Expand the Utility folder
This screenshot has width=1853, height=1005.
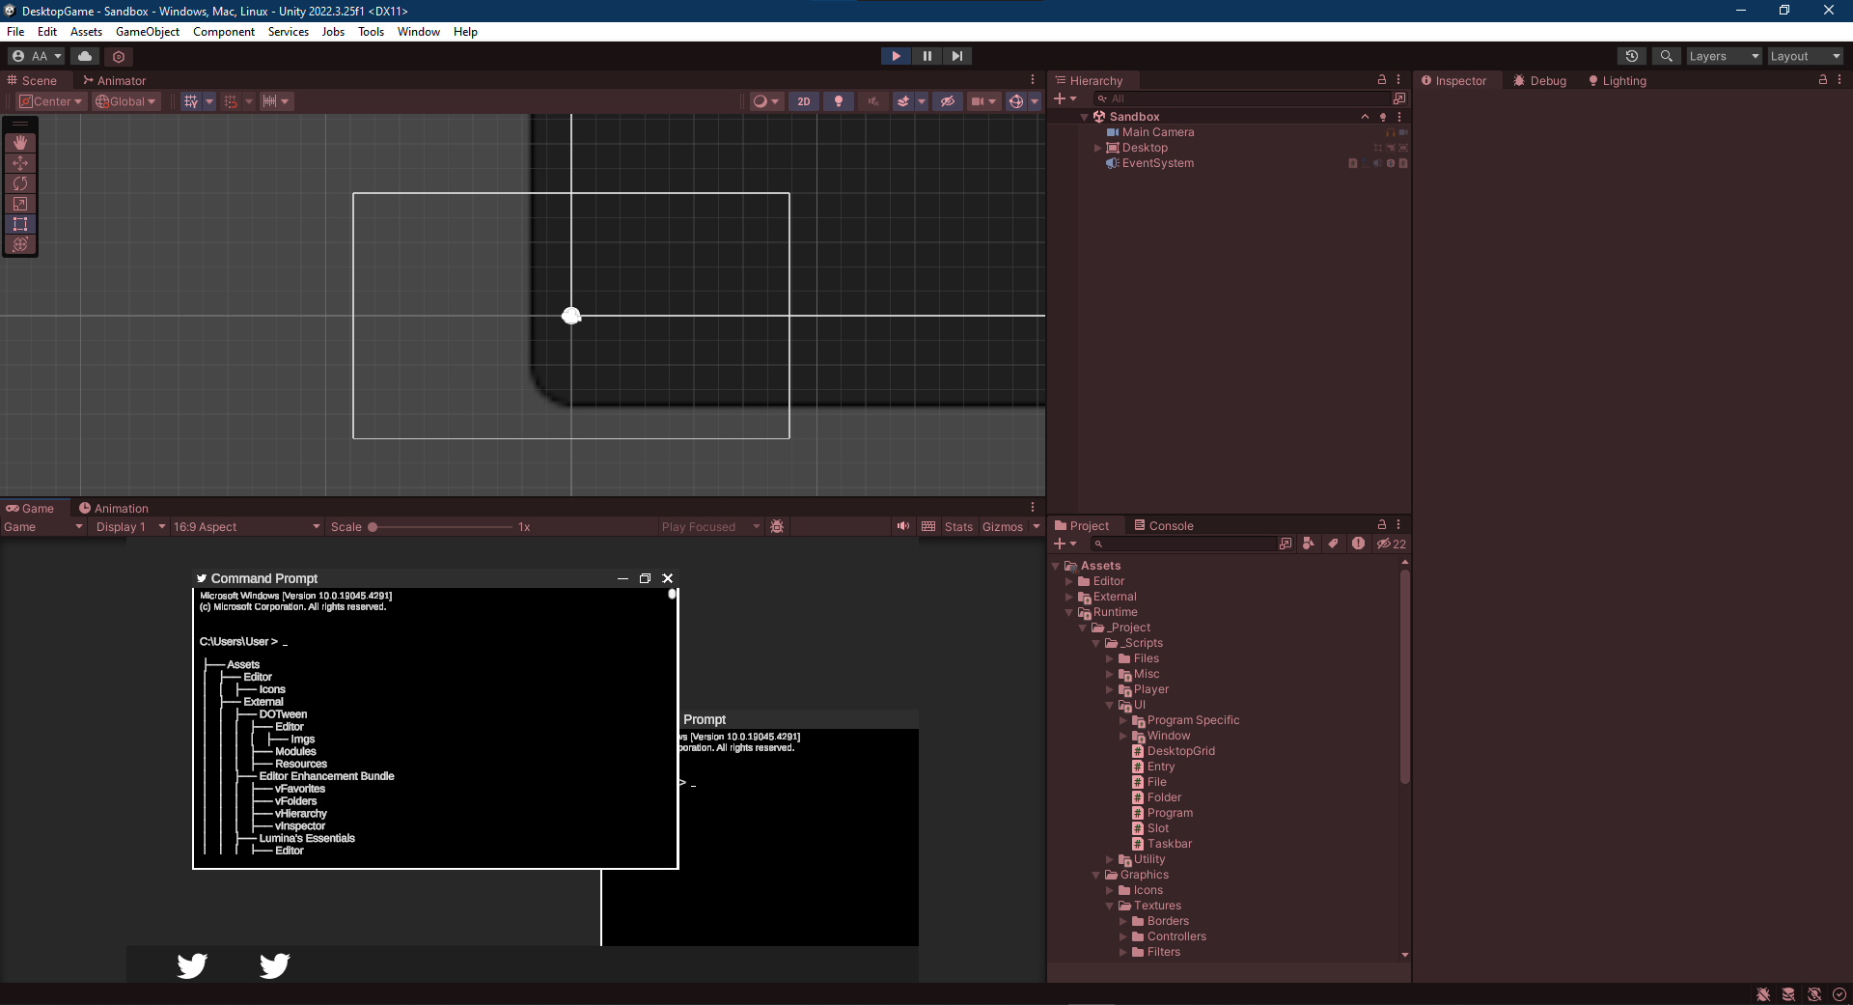[x=1109, y=859]
